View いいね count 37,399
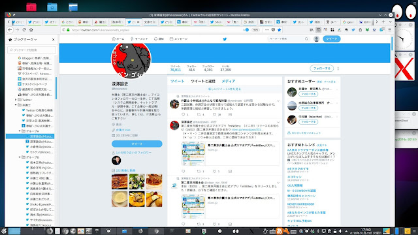The height and width of the screenshot is (235, 418). [225, 68]
